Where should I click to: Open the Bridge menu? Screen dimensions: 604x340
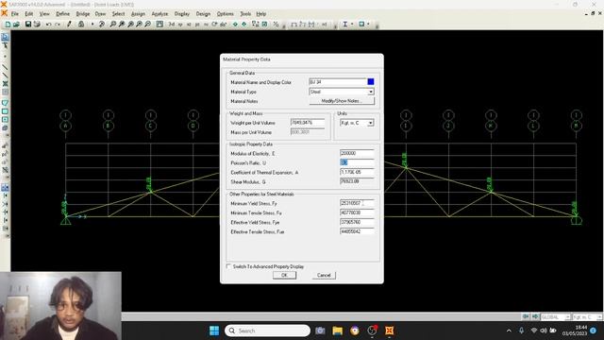82,13
